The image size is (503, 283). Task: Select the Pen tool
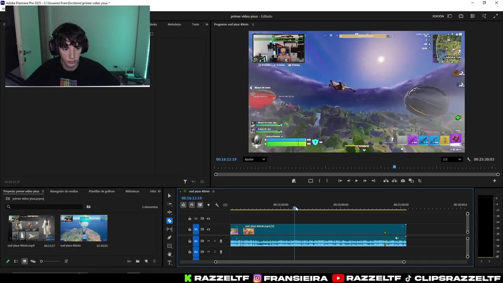pyautogui.click(x=169, y=237)
